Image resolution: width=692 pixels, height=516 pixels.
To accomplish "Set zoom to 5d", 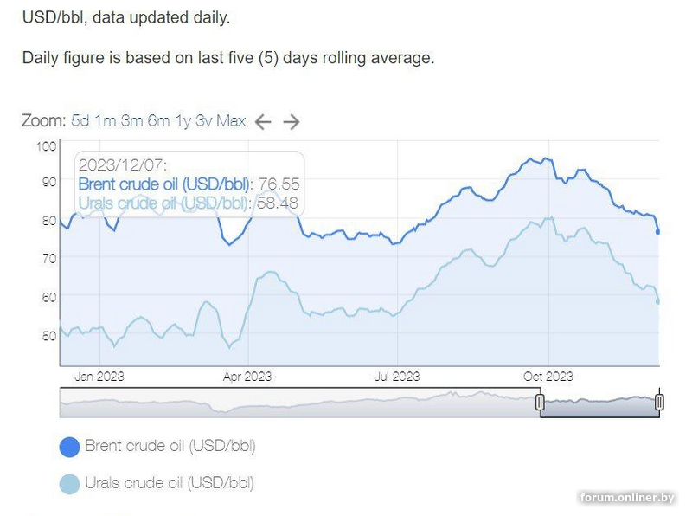I will 80,121.
